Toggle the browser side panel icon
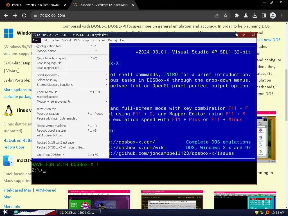The image size is (288, 216). coord(264,16)
